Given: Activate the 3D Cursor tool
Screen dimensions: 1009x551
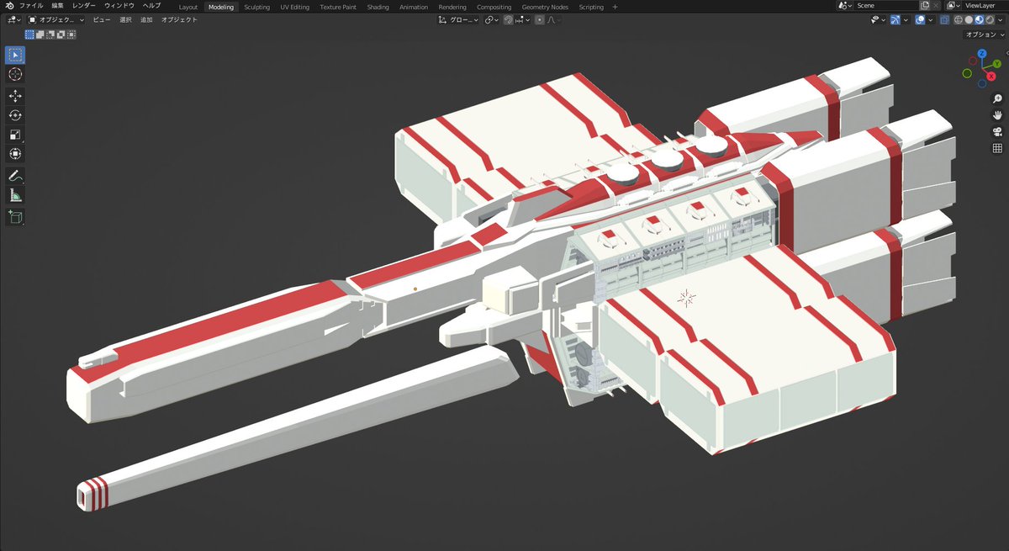Looking at the screenshot, I should [15, 75].
